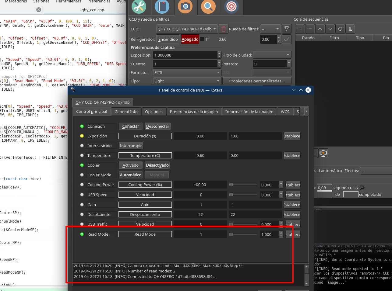Add a job with the plus icon
Viewport: 392px width, 291px height.
300,29
